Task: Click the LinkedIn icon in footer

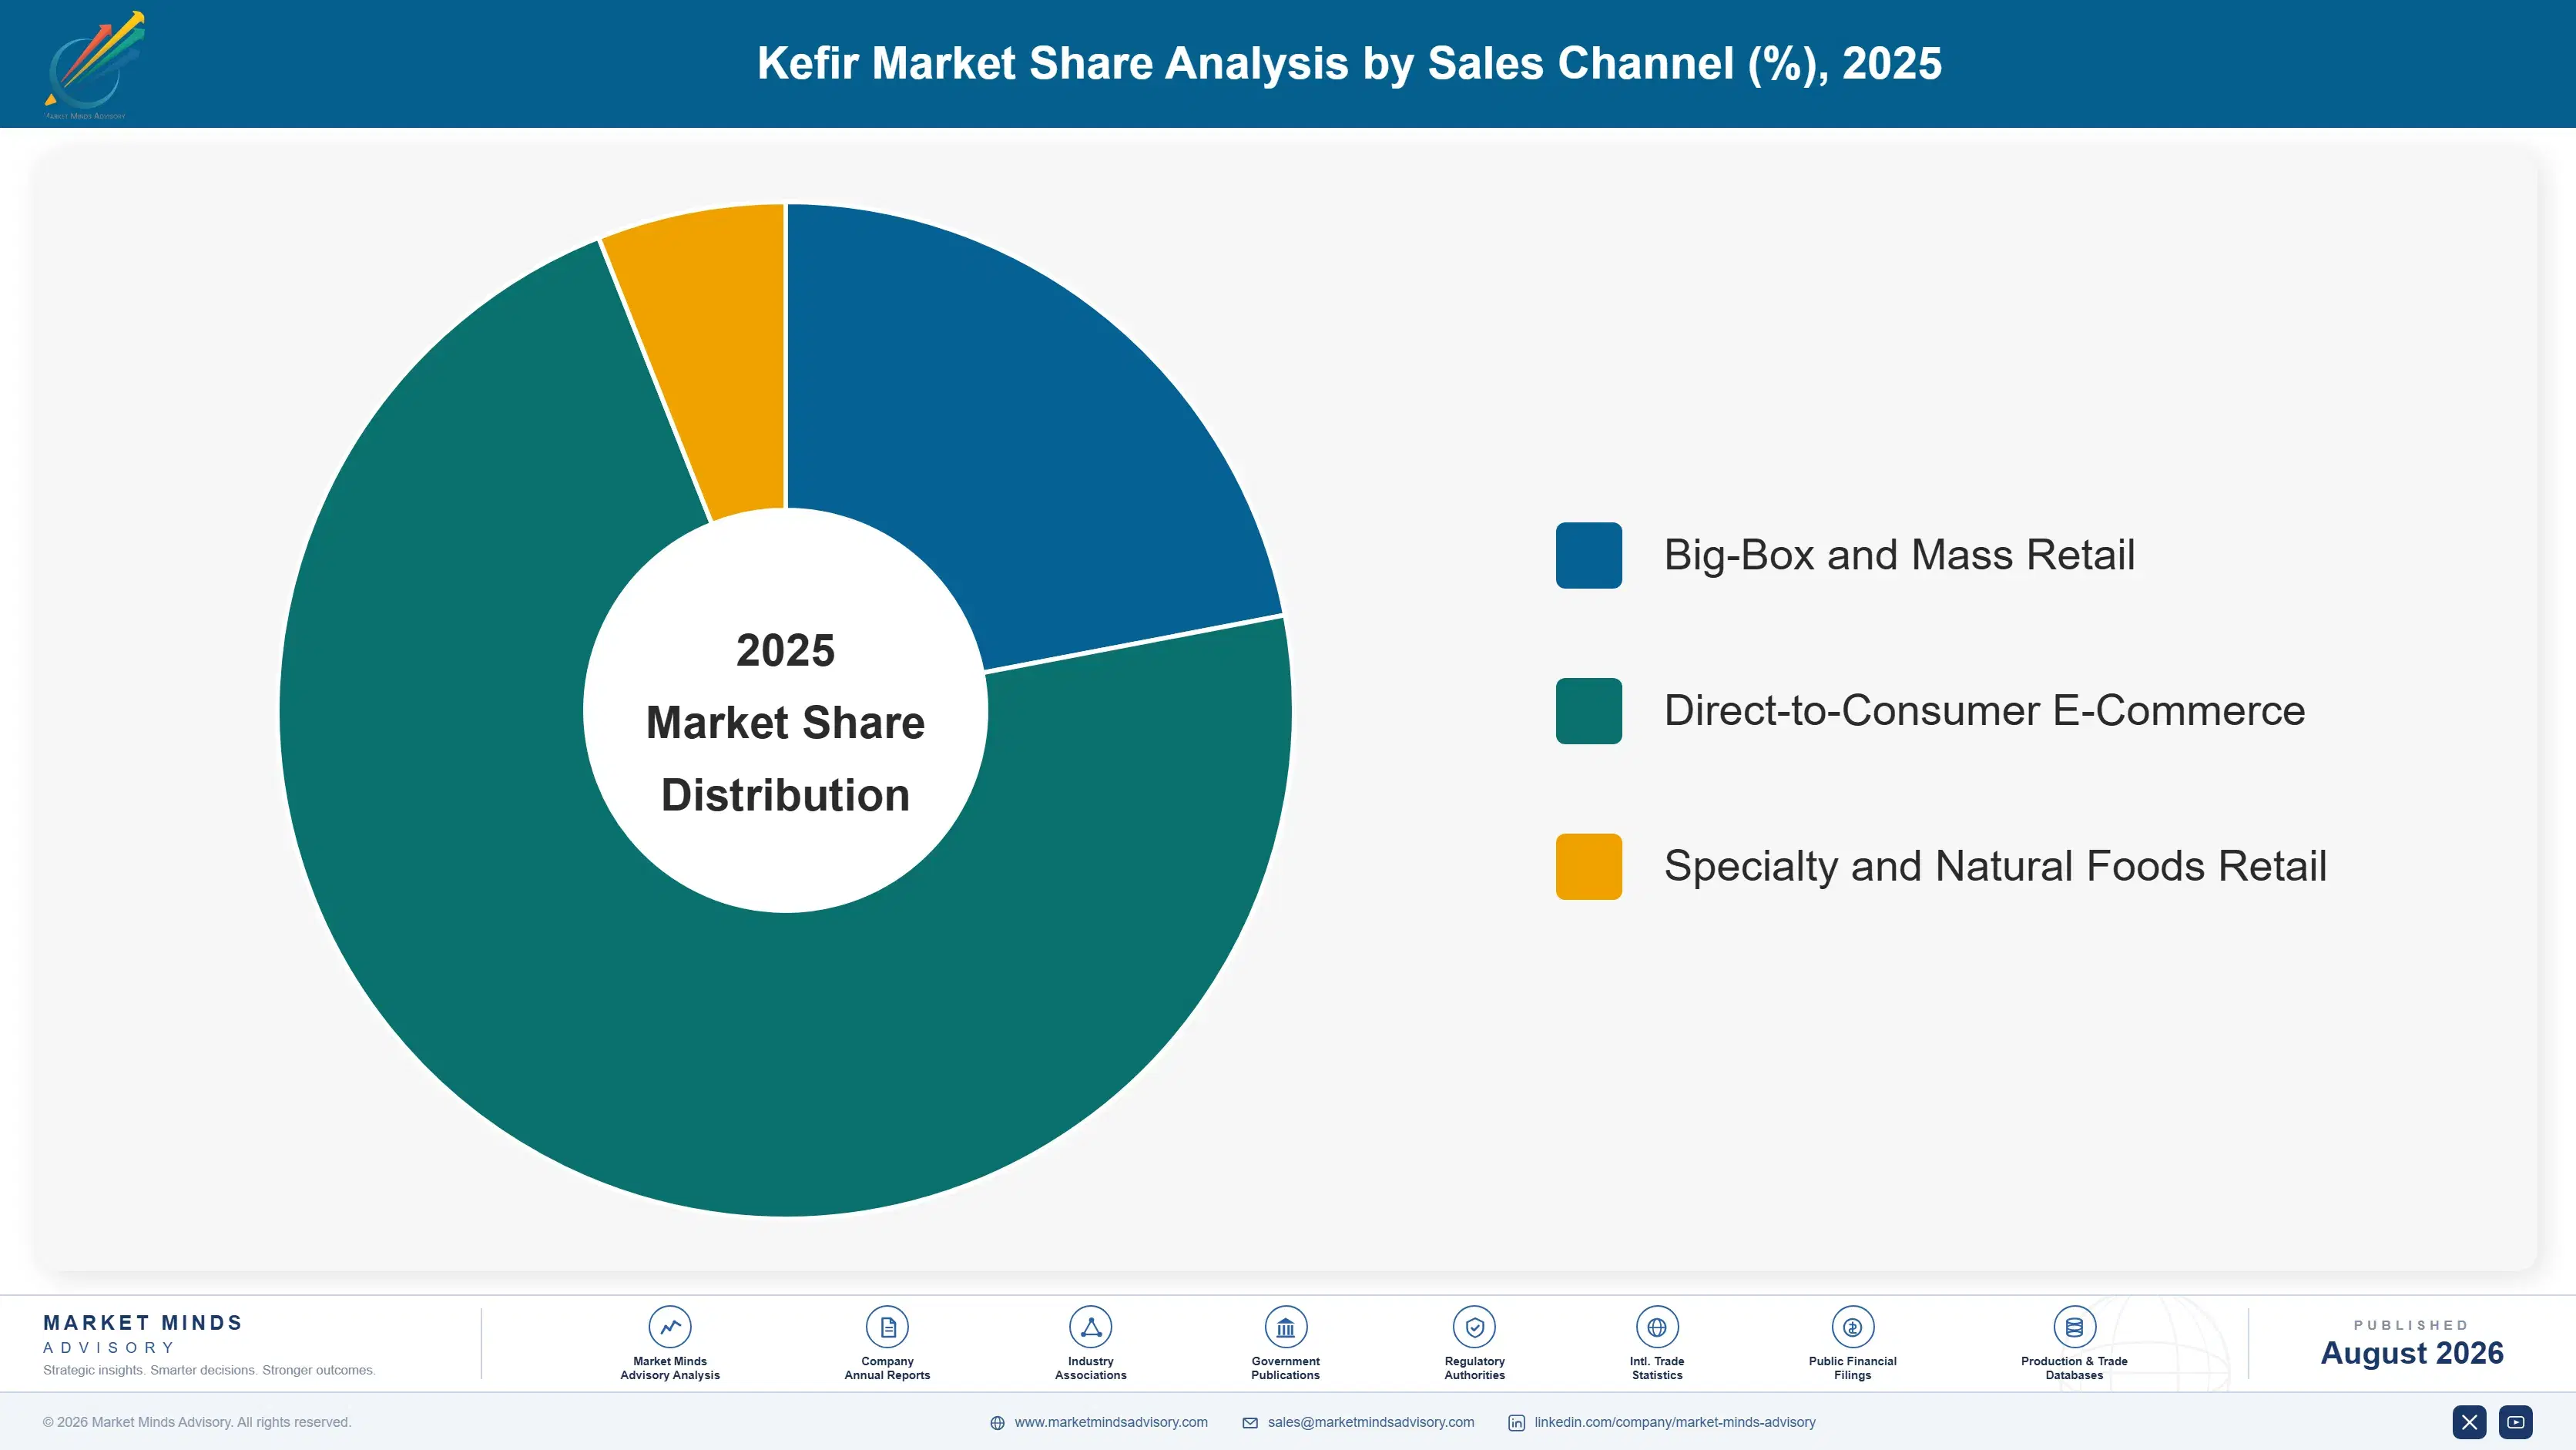Action: (1516, 1423)
